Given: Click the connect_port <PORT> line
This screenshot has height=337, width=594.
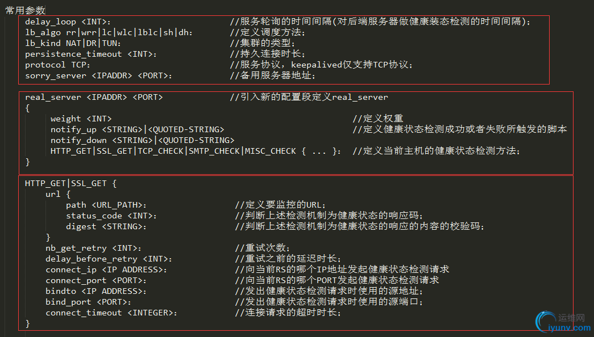Looking at the screenshot, I should [x=96, y=280].
